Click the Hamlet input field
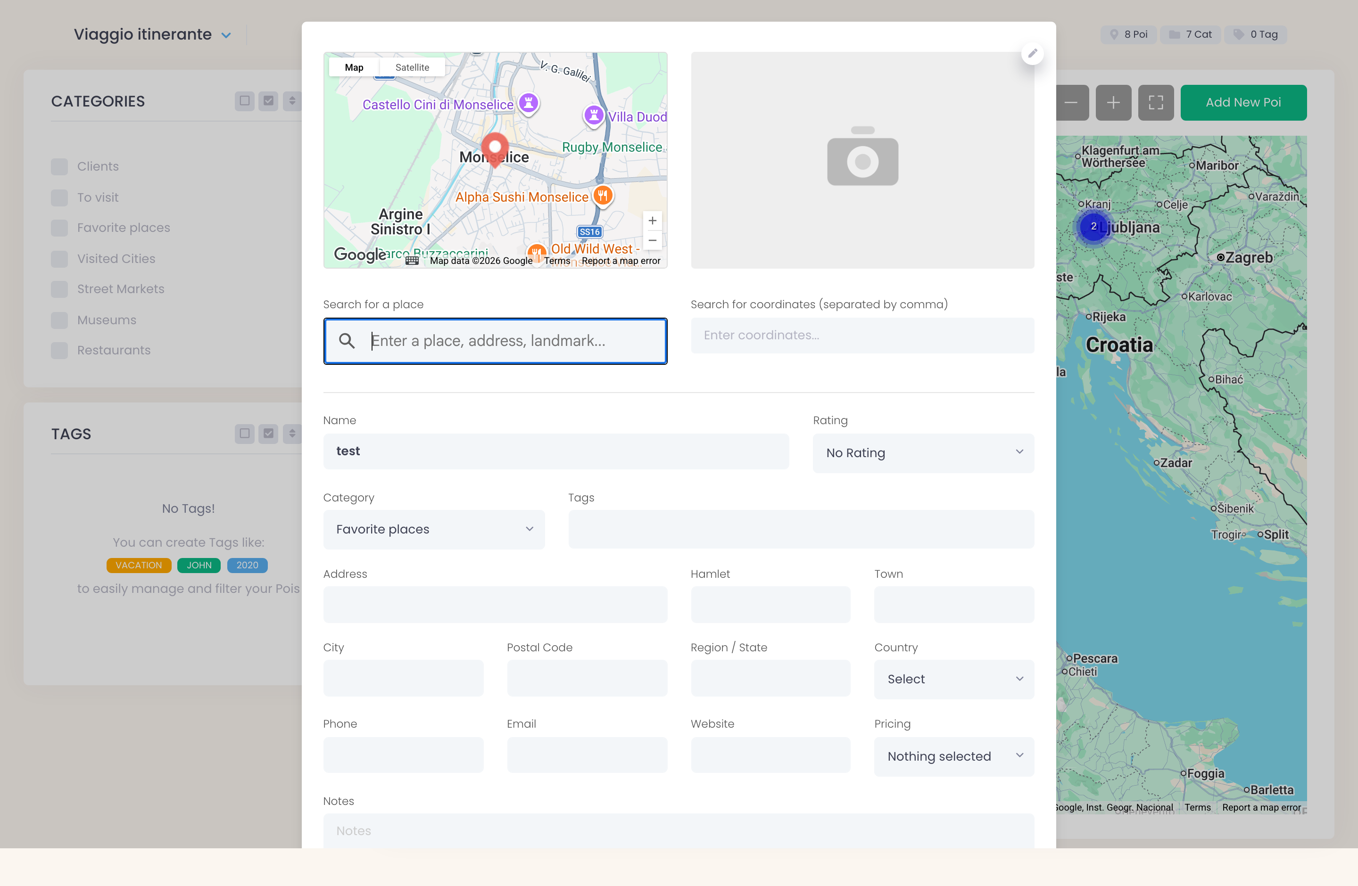1358x886 pixels. tap(770, 604)
